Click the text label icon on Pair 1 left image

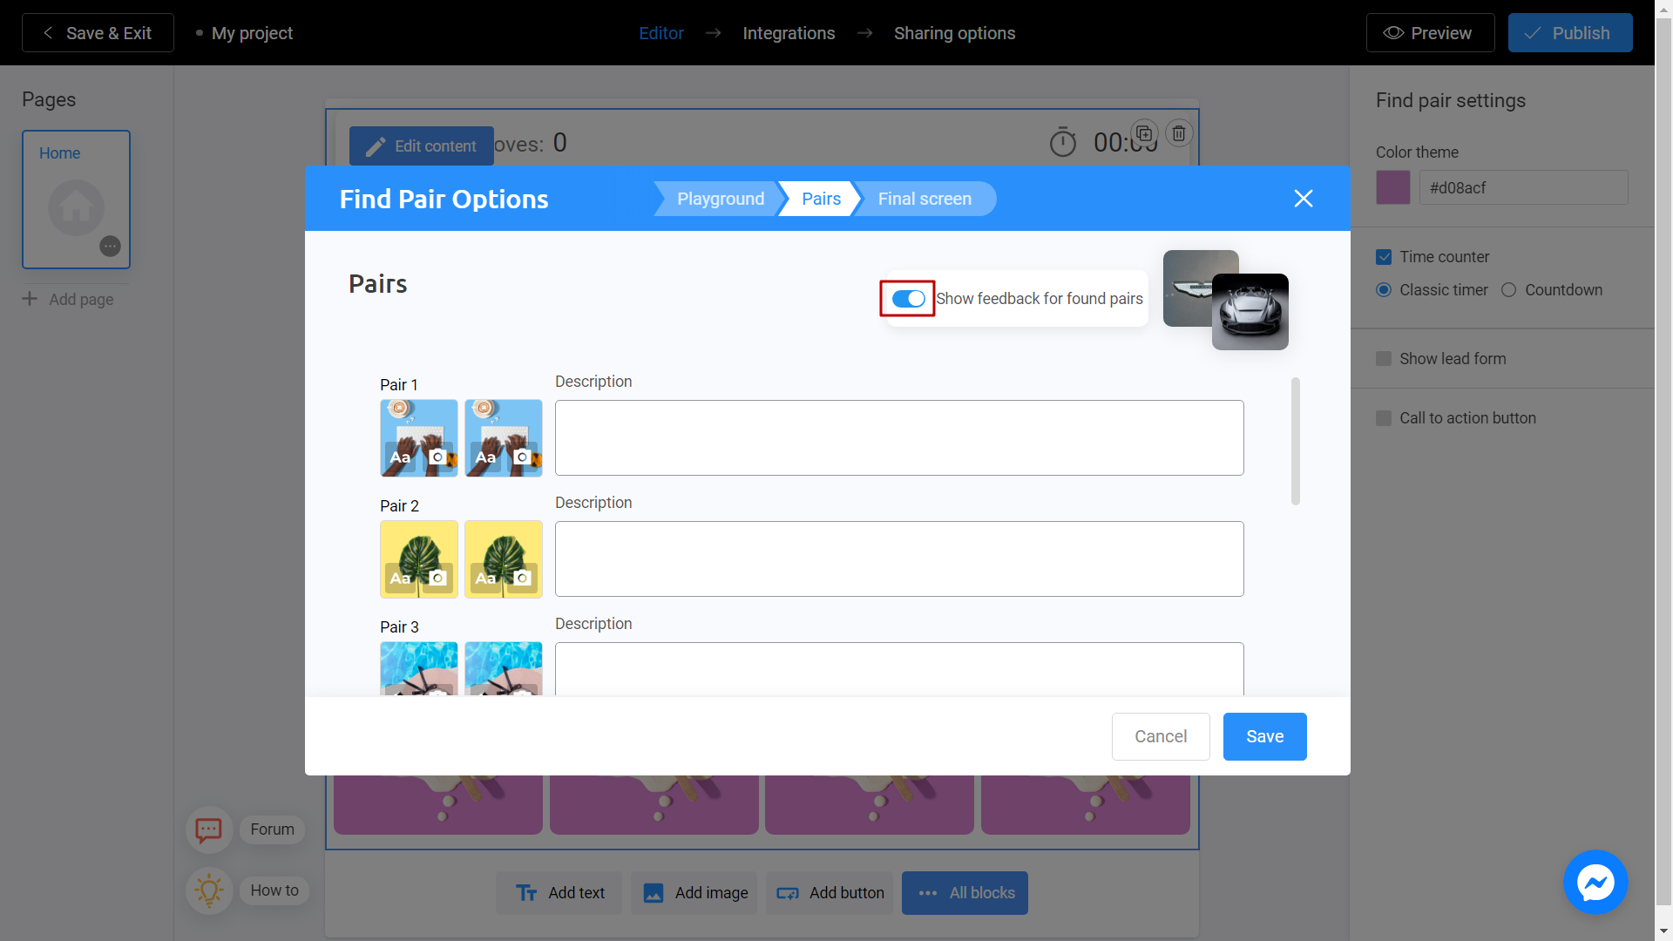tap(400, 457)
